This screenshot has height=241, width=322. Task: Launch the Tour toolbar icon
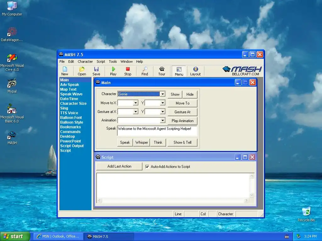point(162,71)
